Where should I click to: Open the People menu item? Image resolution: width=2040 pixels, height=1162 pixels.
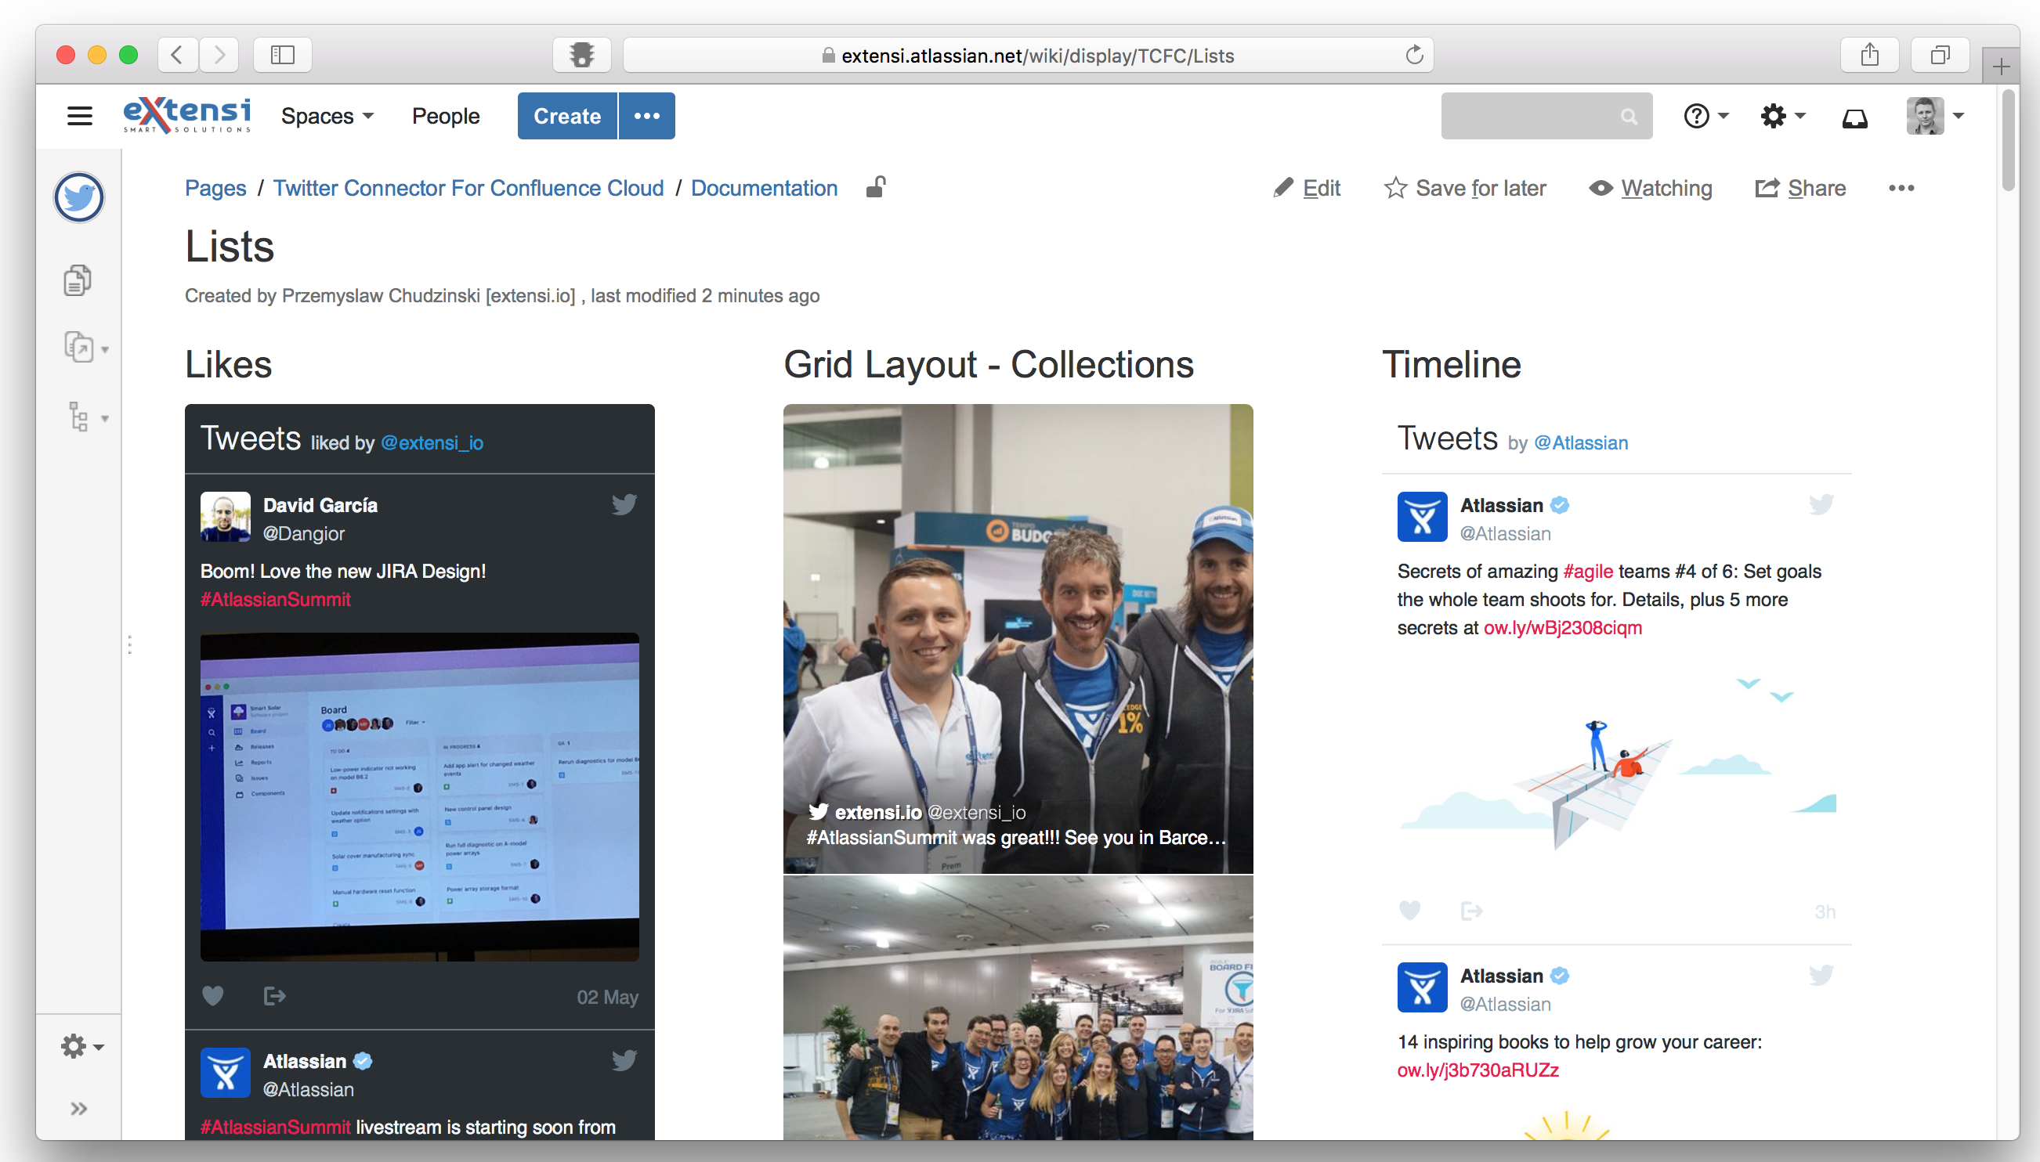pyautogui.click(x=446, y=117)
